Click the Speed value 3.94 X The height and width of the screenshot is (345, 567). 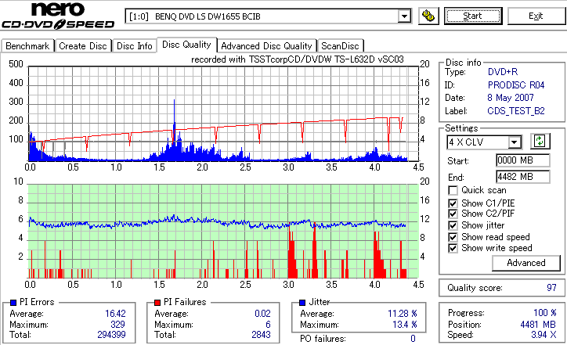pyautogui.click(x=544, y=335)
